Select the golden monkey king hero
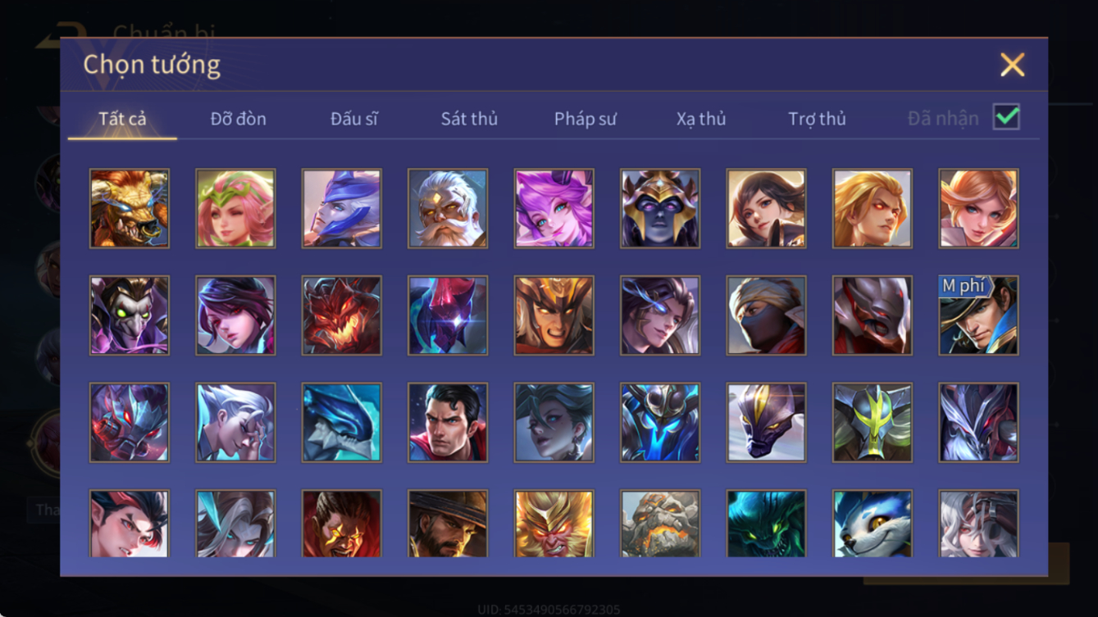The image size is (1098, 617). [554, 524]
